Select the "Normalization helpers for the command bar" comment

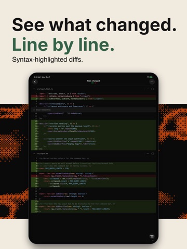94,158
